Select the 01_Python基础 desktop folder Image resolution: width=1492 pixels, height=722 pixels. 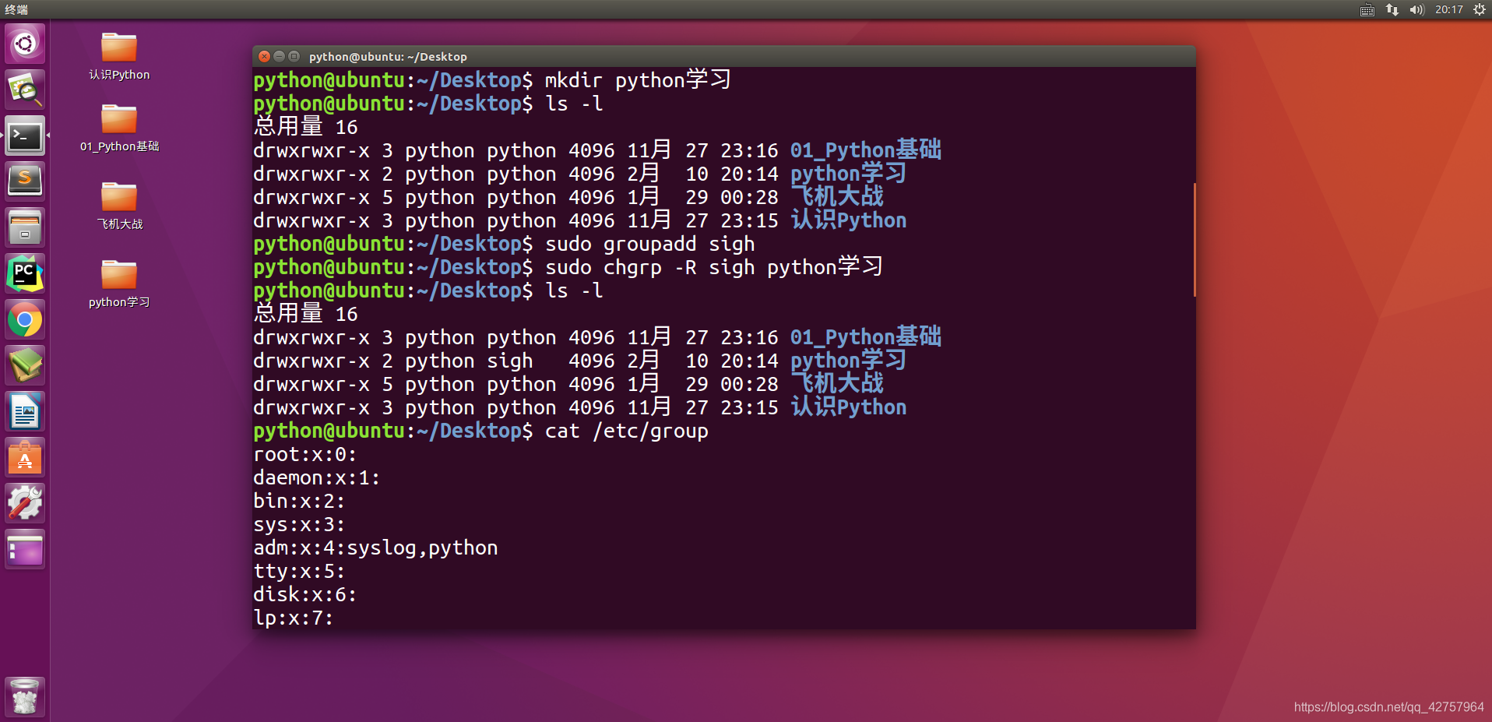coord(119,129)
